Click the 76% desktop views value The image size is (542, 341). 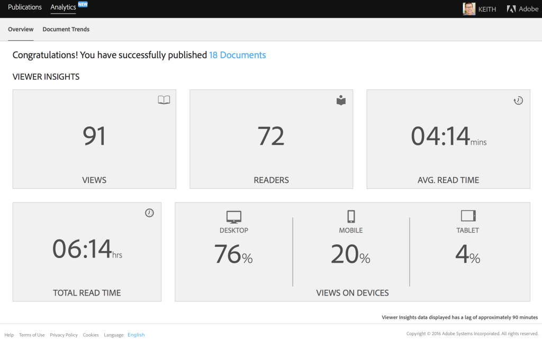click(233, 254)
